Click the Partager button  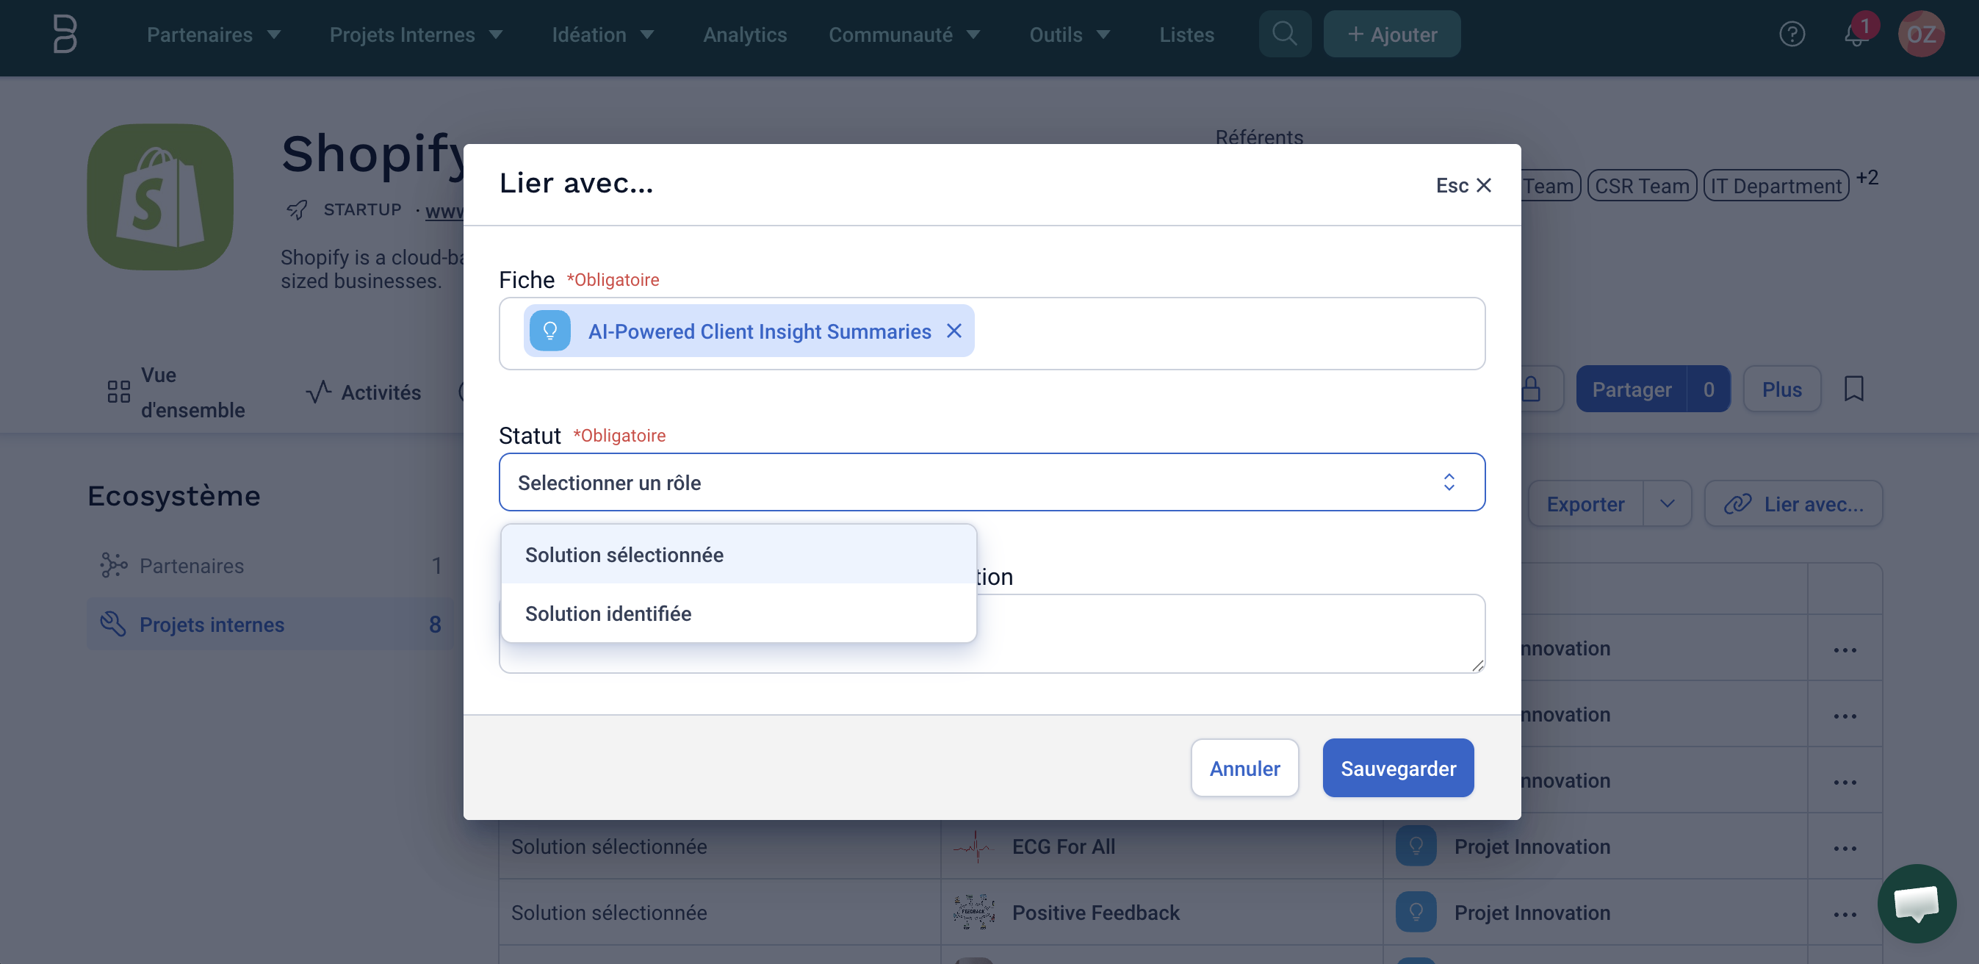[1631, 389]
